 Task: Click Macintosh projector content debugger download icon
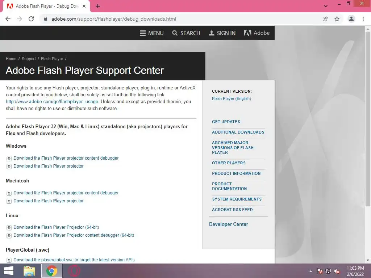click(9, 193)
